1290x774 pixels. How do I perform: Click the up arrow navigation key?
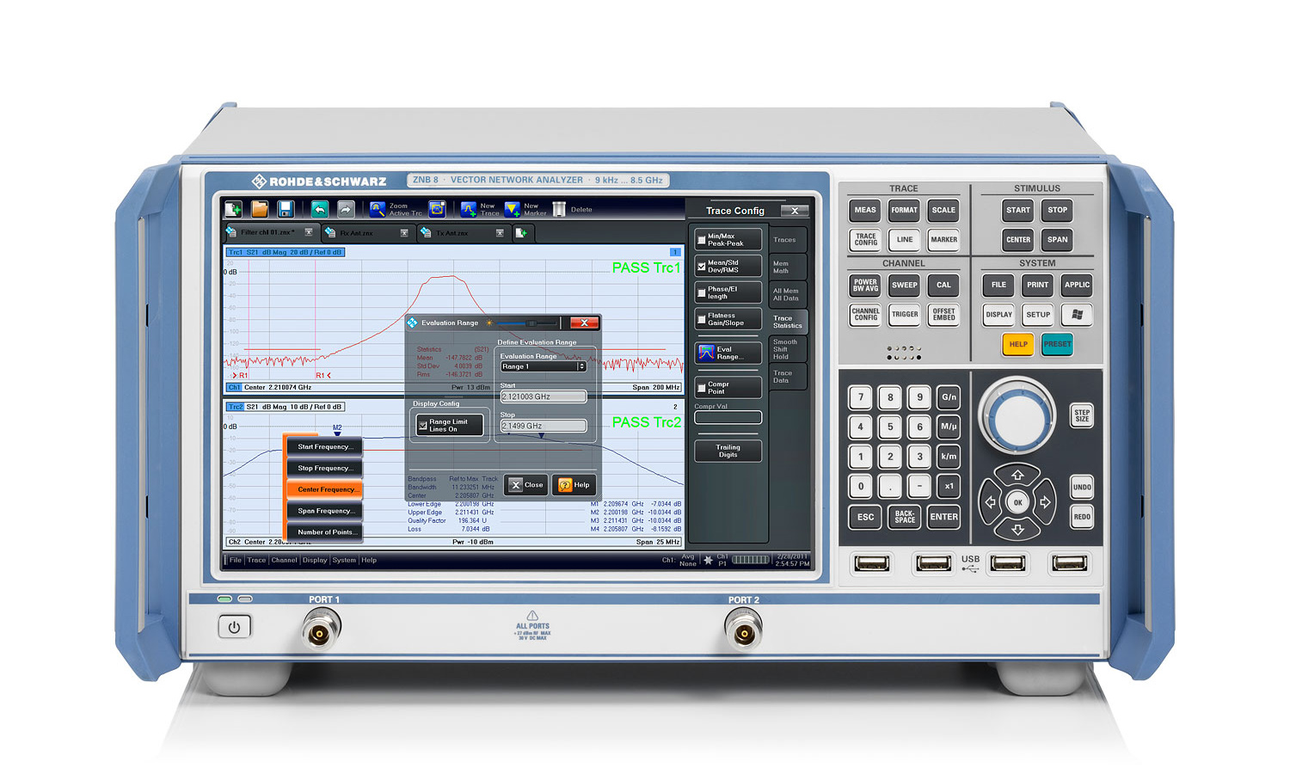coord(1018,475)
